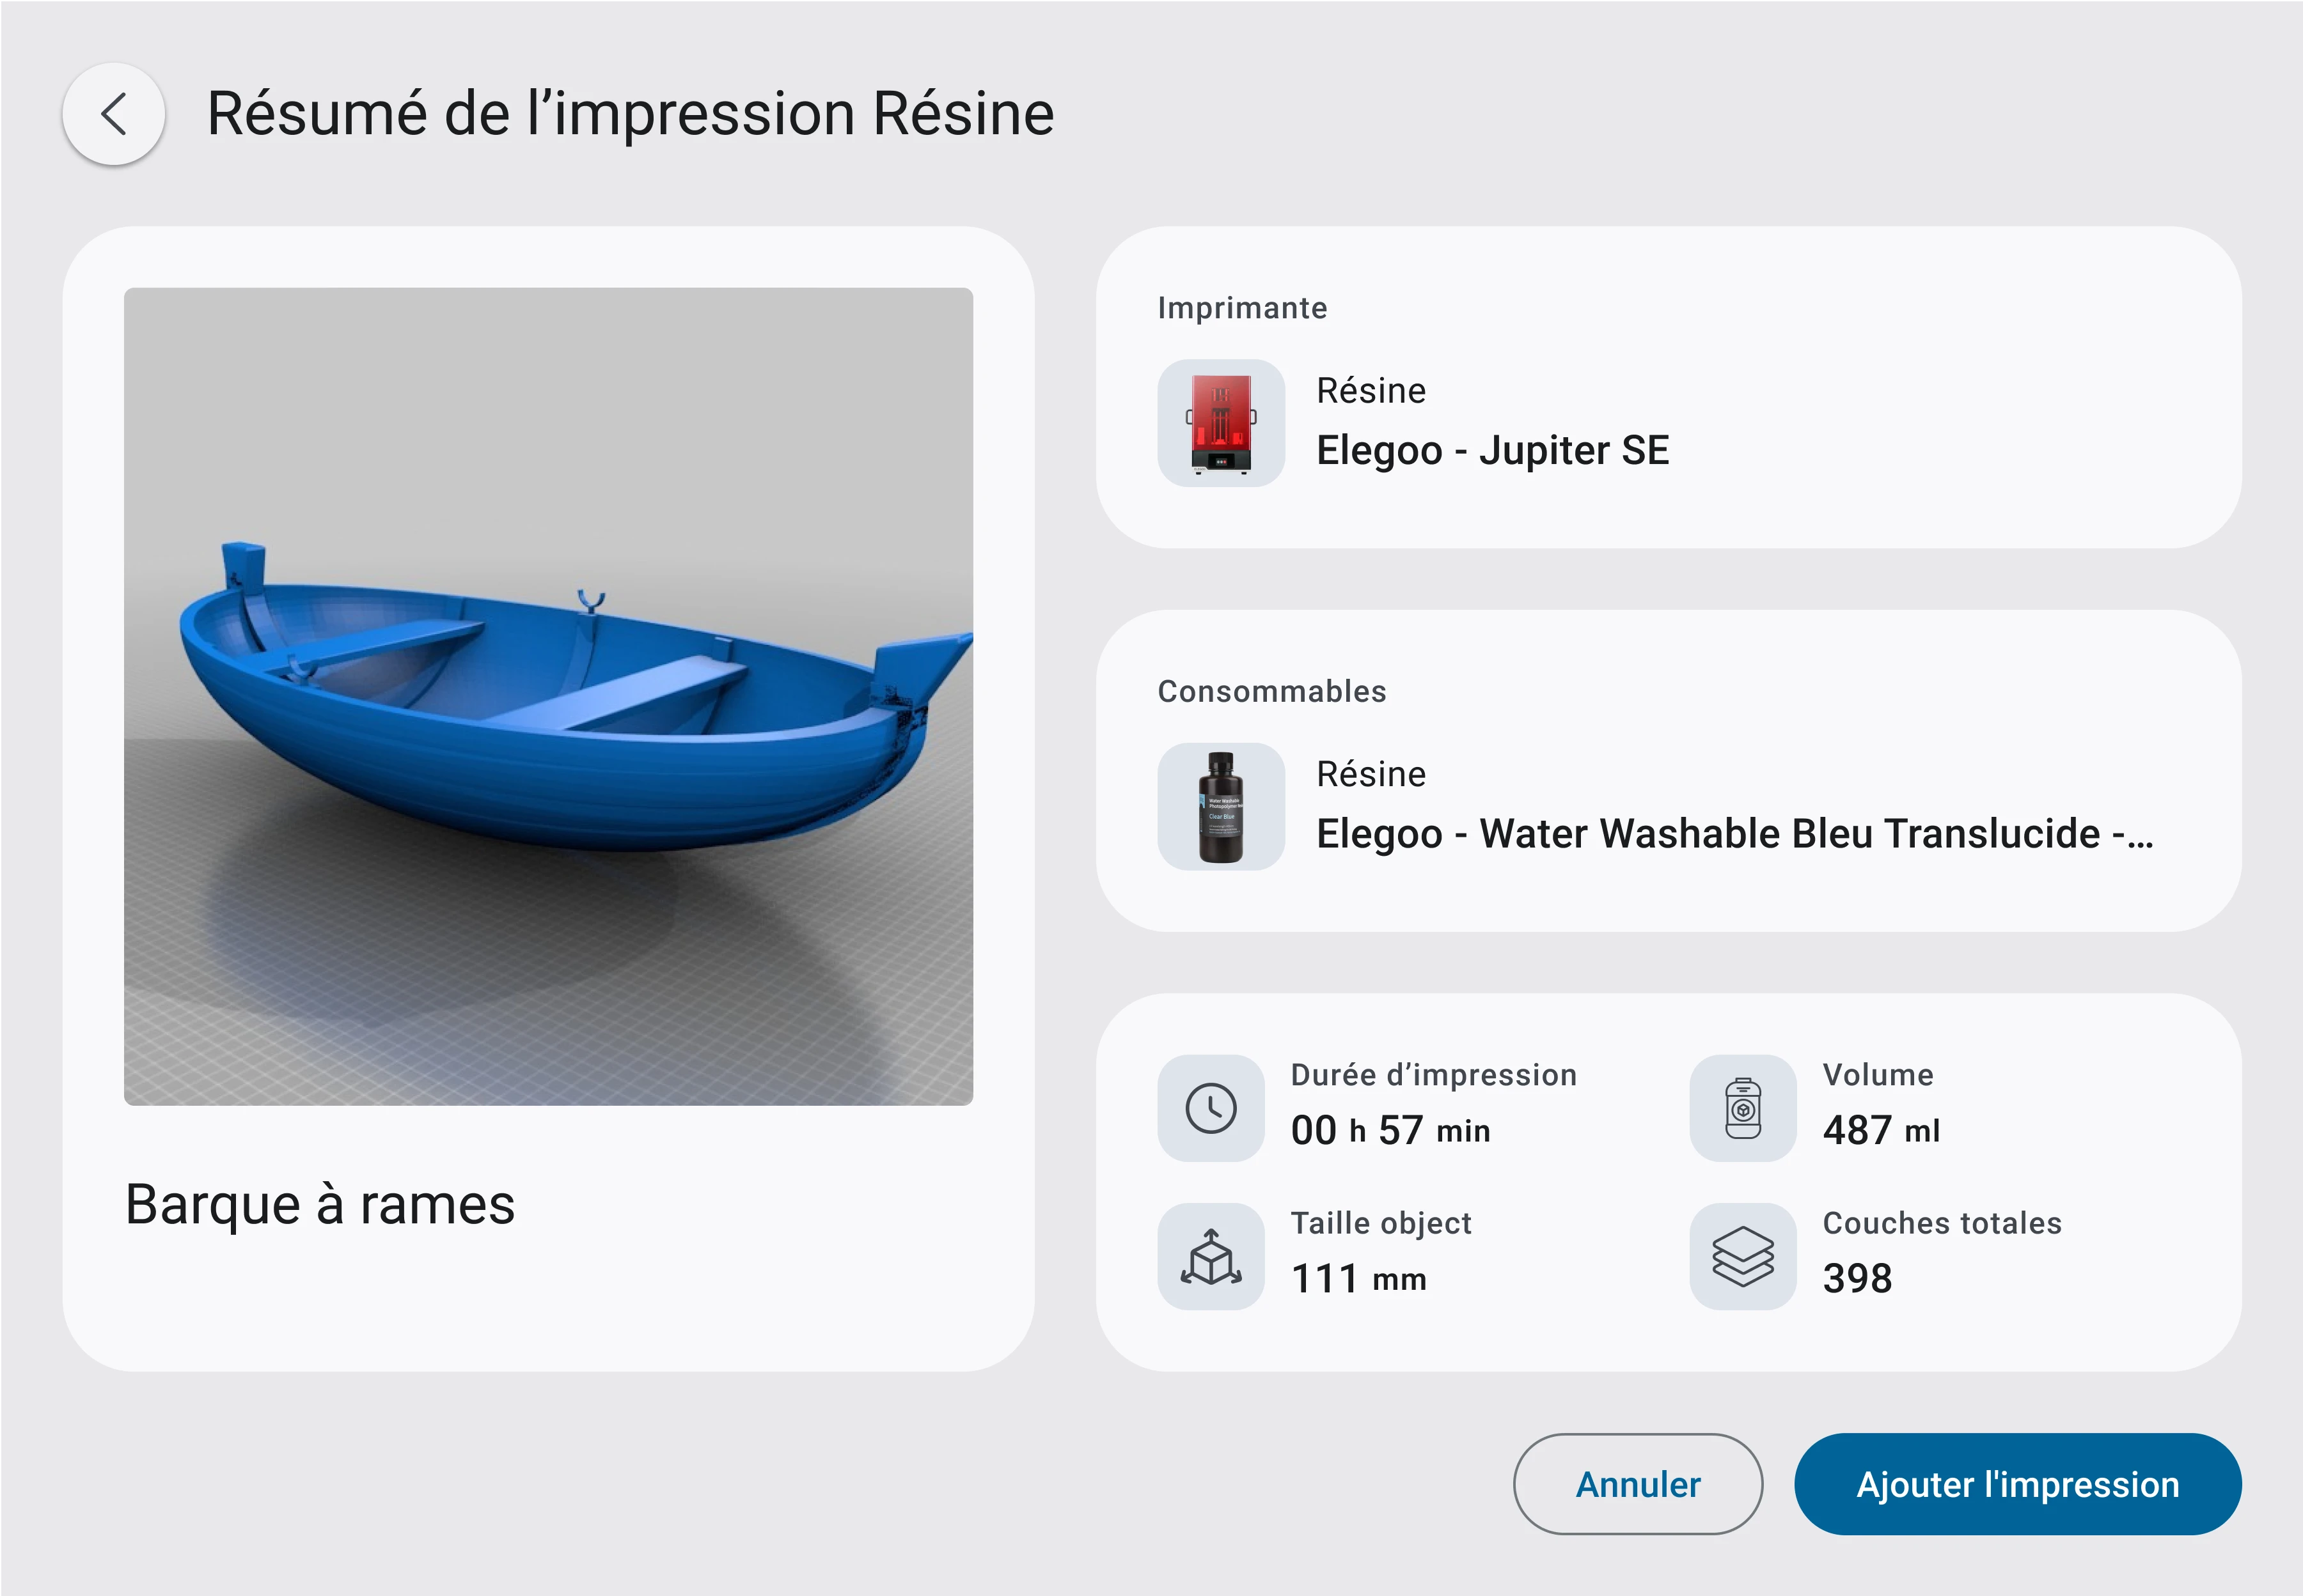Click the blue rowboat preview image

[548, 696]
